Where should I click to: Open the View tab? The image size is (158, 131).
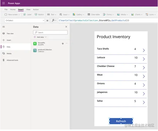coord(28,9)
